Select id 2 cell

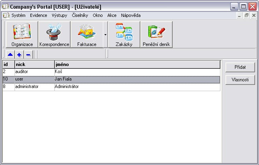coord(9,72)
